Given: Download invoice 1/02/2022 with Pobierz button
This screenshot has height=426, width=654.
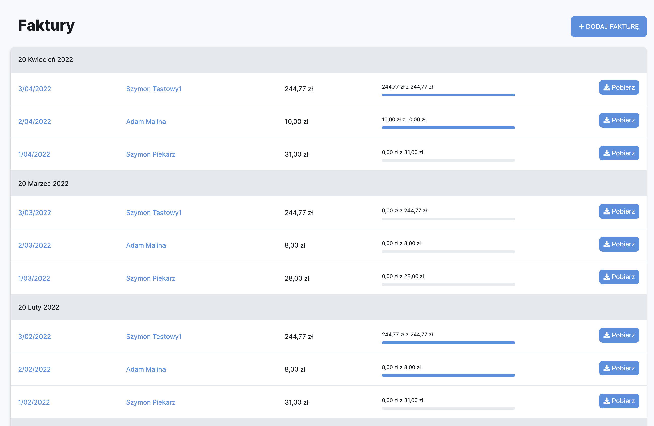Looking at the screenshot, I should pos(619,401).
